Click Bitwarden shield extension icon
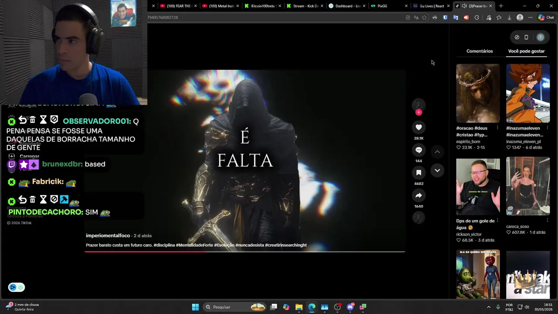558x314 pixels. 445,17
